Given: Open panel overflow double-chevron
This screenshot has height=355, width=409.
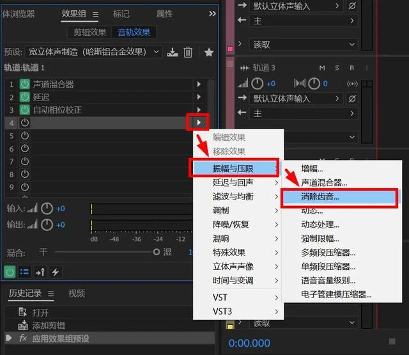Looking at the screenshot, I should click(x=213, y=13).
